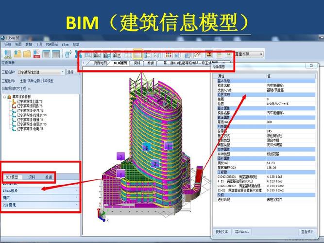
Task: Click the plain yellow folder toolbar icon
Action: tap(27, 54)
